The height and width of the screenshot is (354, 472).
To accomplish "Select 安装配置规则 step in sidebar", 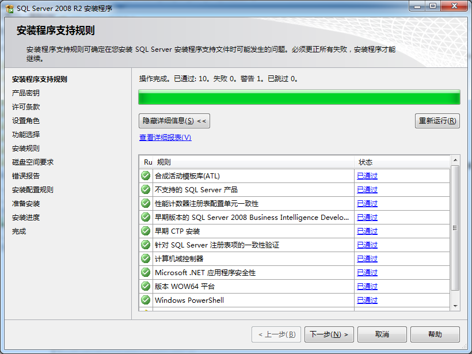I will [32, 190].
